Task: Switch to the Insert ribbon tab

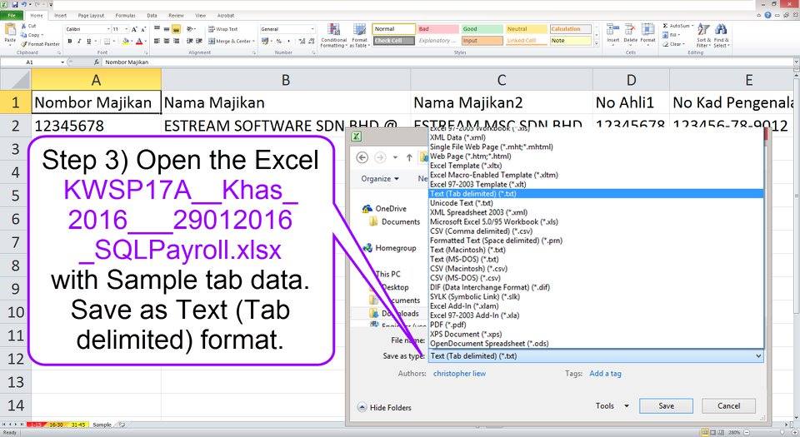Action: pos(60,15)
